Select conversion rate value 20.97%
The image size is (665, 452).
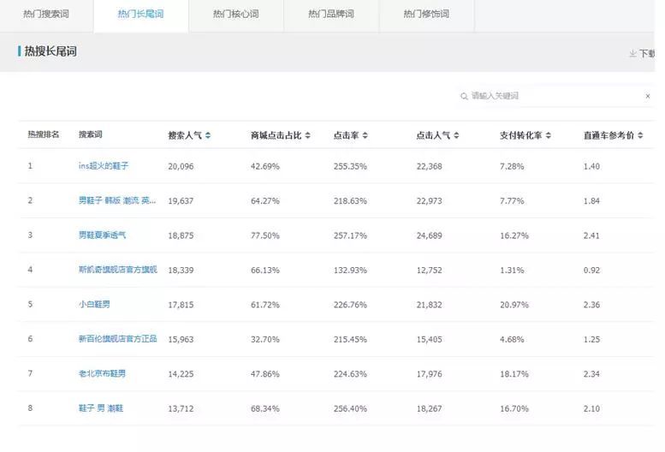tap(514, 305)
